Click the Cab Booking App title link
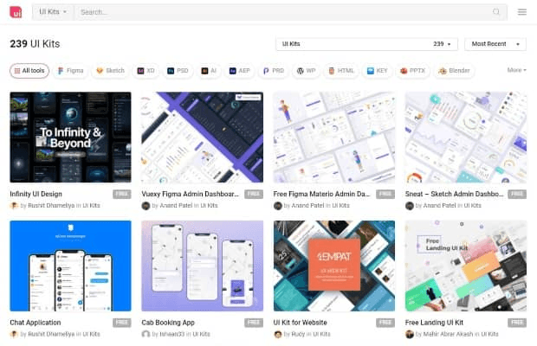 168,323
